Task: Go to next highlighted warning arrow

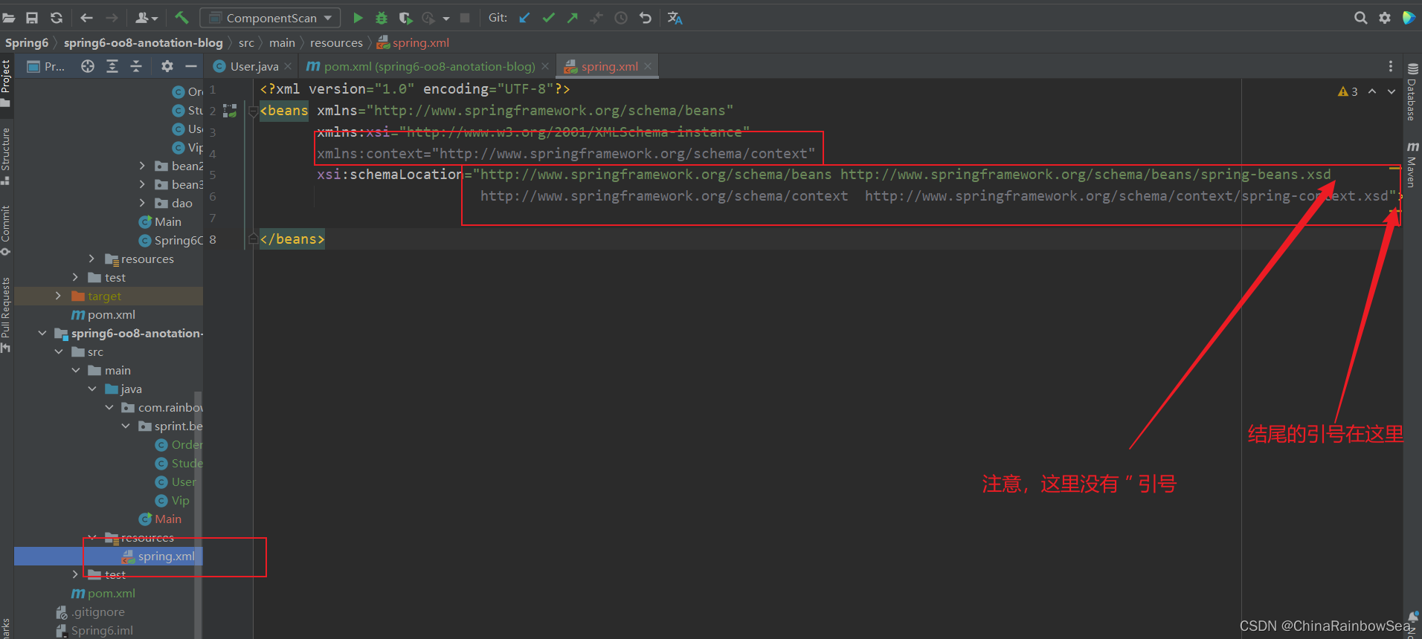Action: point(1392,91)
